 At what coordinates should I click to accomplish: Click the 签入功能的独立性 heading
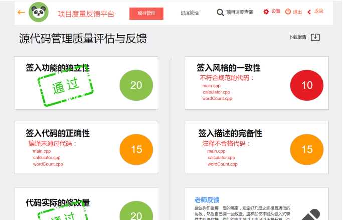pyautogui.click(x=58, y=68)
